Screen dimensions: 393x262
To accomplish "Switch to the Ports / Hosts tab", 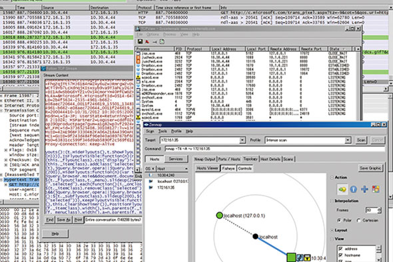I will [229, 159].
